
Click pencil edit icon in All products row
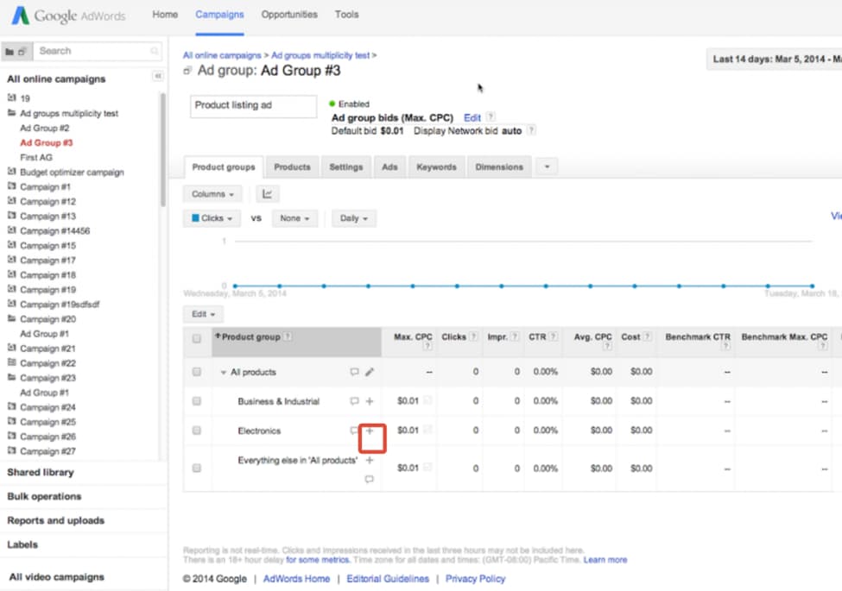(370, 372)
